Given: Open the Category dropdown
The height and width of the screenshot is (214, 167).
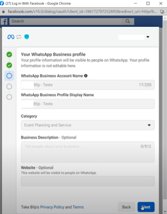Looking at the screenshot, I should pyautogui.click(x=88, y=125).
